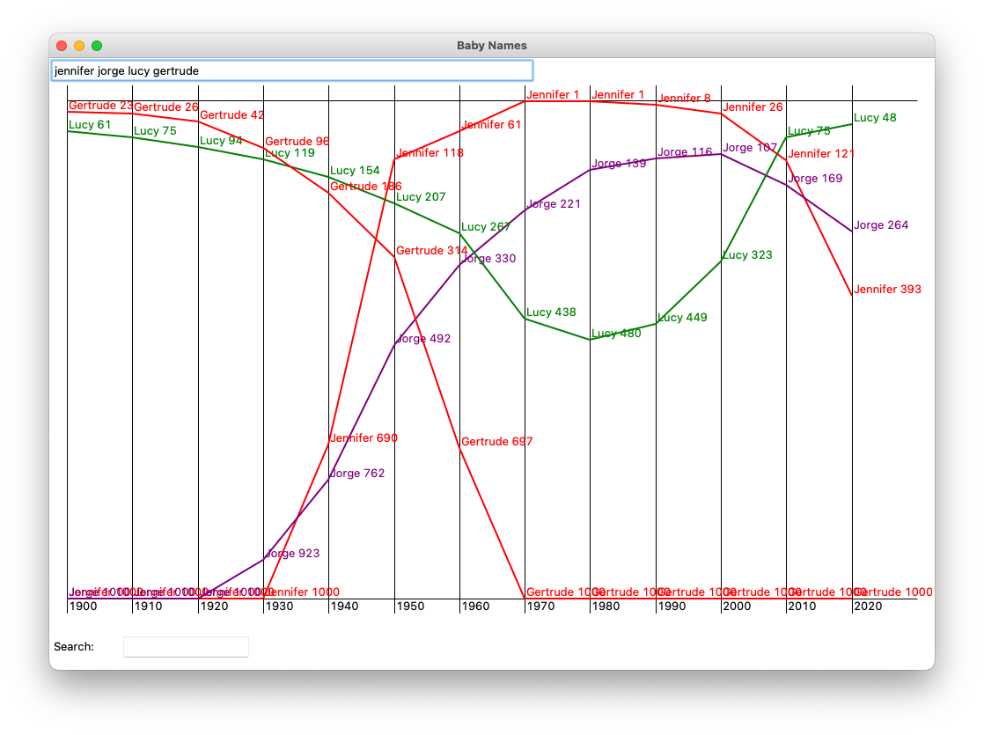Click the Search label text
The height and width of the screenshot is (735, 984).
[x=74, y=647]
